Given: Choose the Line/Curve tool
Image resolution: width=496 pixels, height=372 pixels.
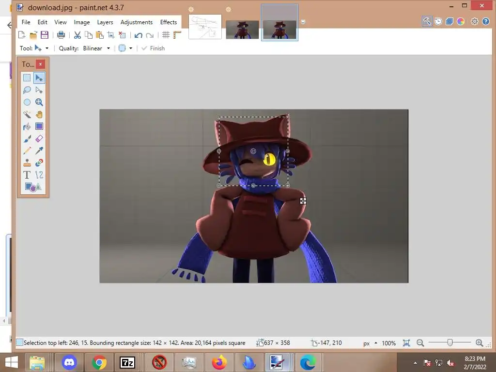Looking at the screenshot, I should coord(39,175).
